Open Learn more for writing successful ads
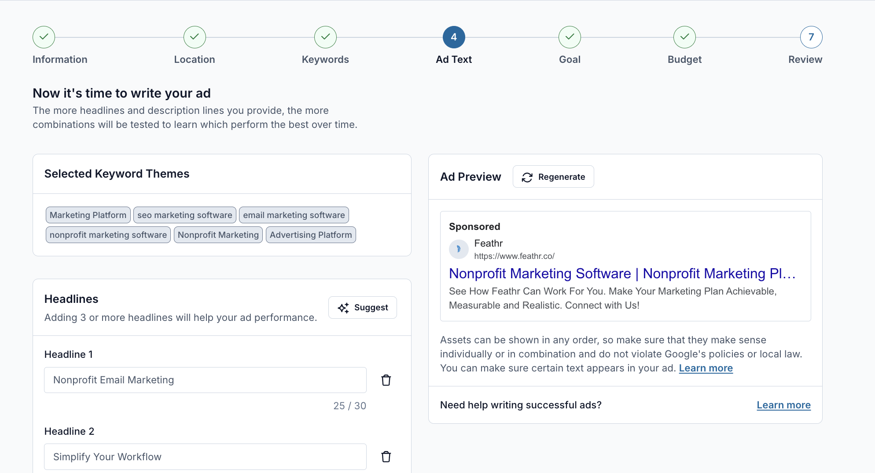Viewport: 875px width, 473px height. coord(783,405)
